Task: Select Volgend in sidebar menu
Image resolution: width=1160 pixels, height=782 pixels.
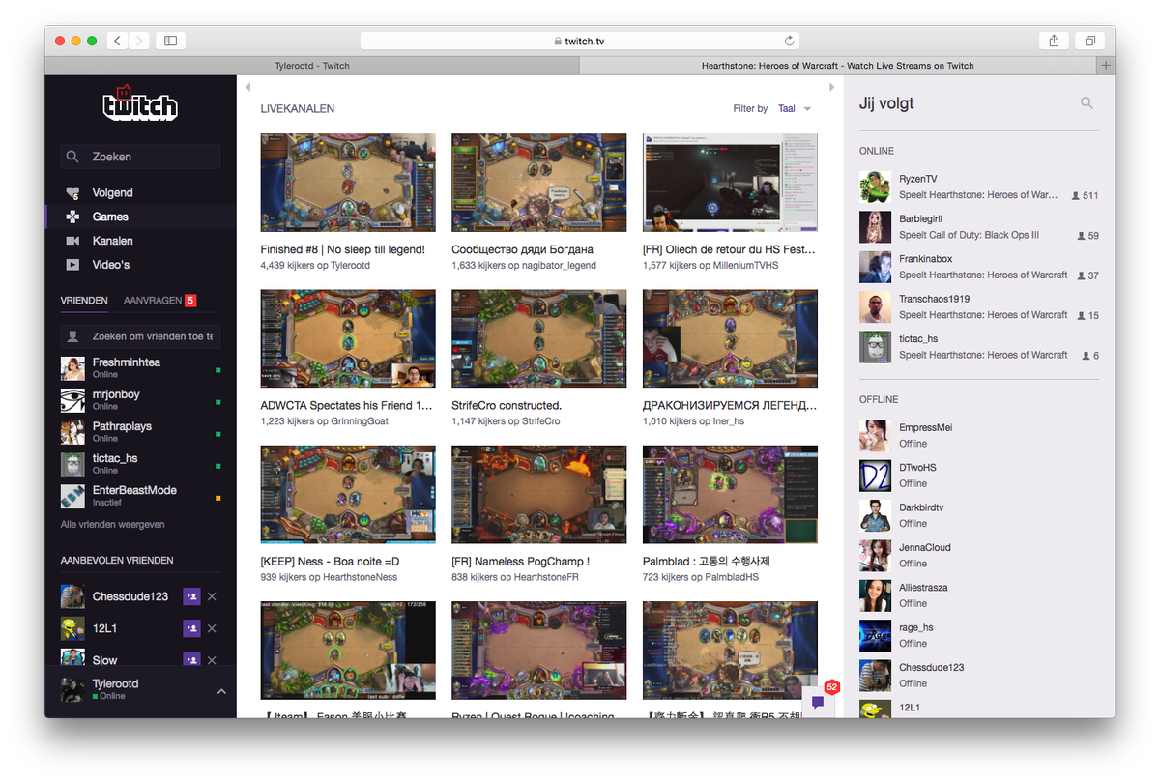Action: [112, 193]
